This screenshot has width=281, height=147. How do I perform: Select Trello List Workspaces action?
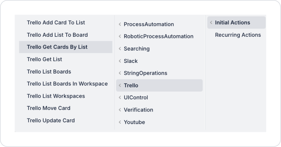[56, 96]
